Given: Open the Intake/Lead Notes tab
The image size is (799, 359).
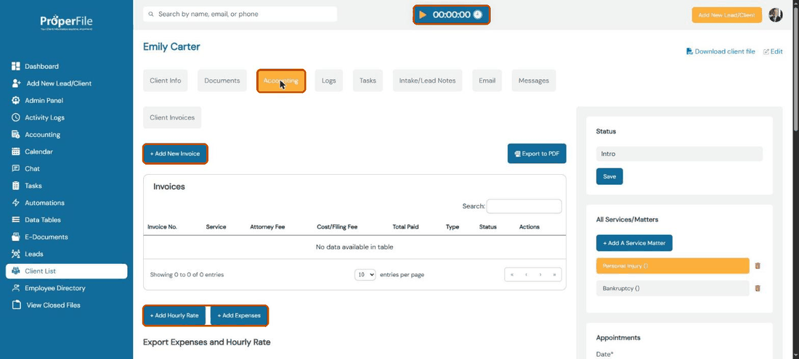Looking at the screenshot, I should [428, 81].
